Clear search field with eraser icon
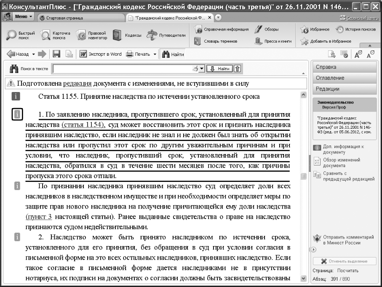The height and width of the screenshot is (287, 382). click(195, 69)
